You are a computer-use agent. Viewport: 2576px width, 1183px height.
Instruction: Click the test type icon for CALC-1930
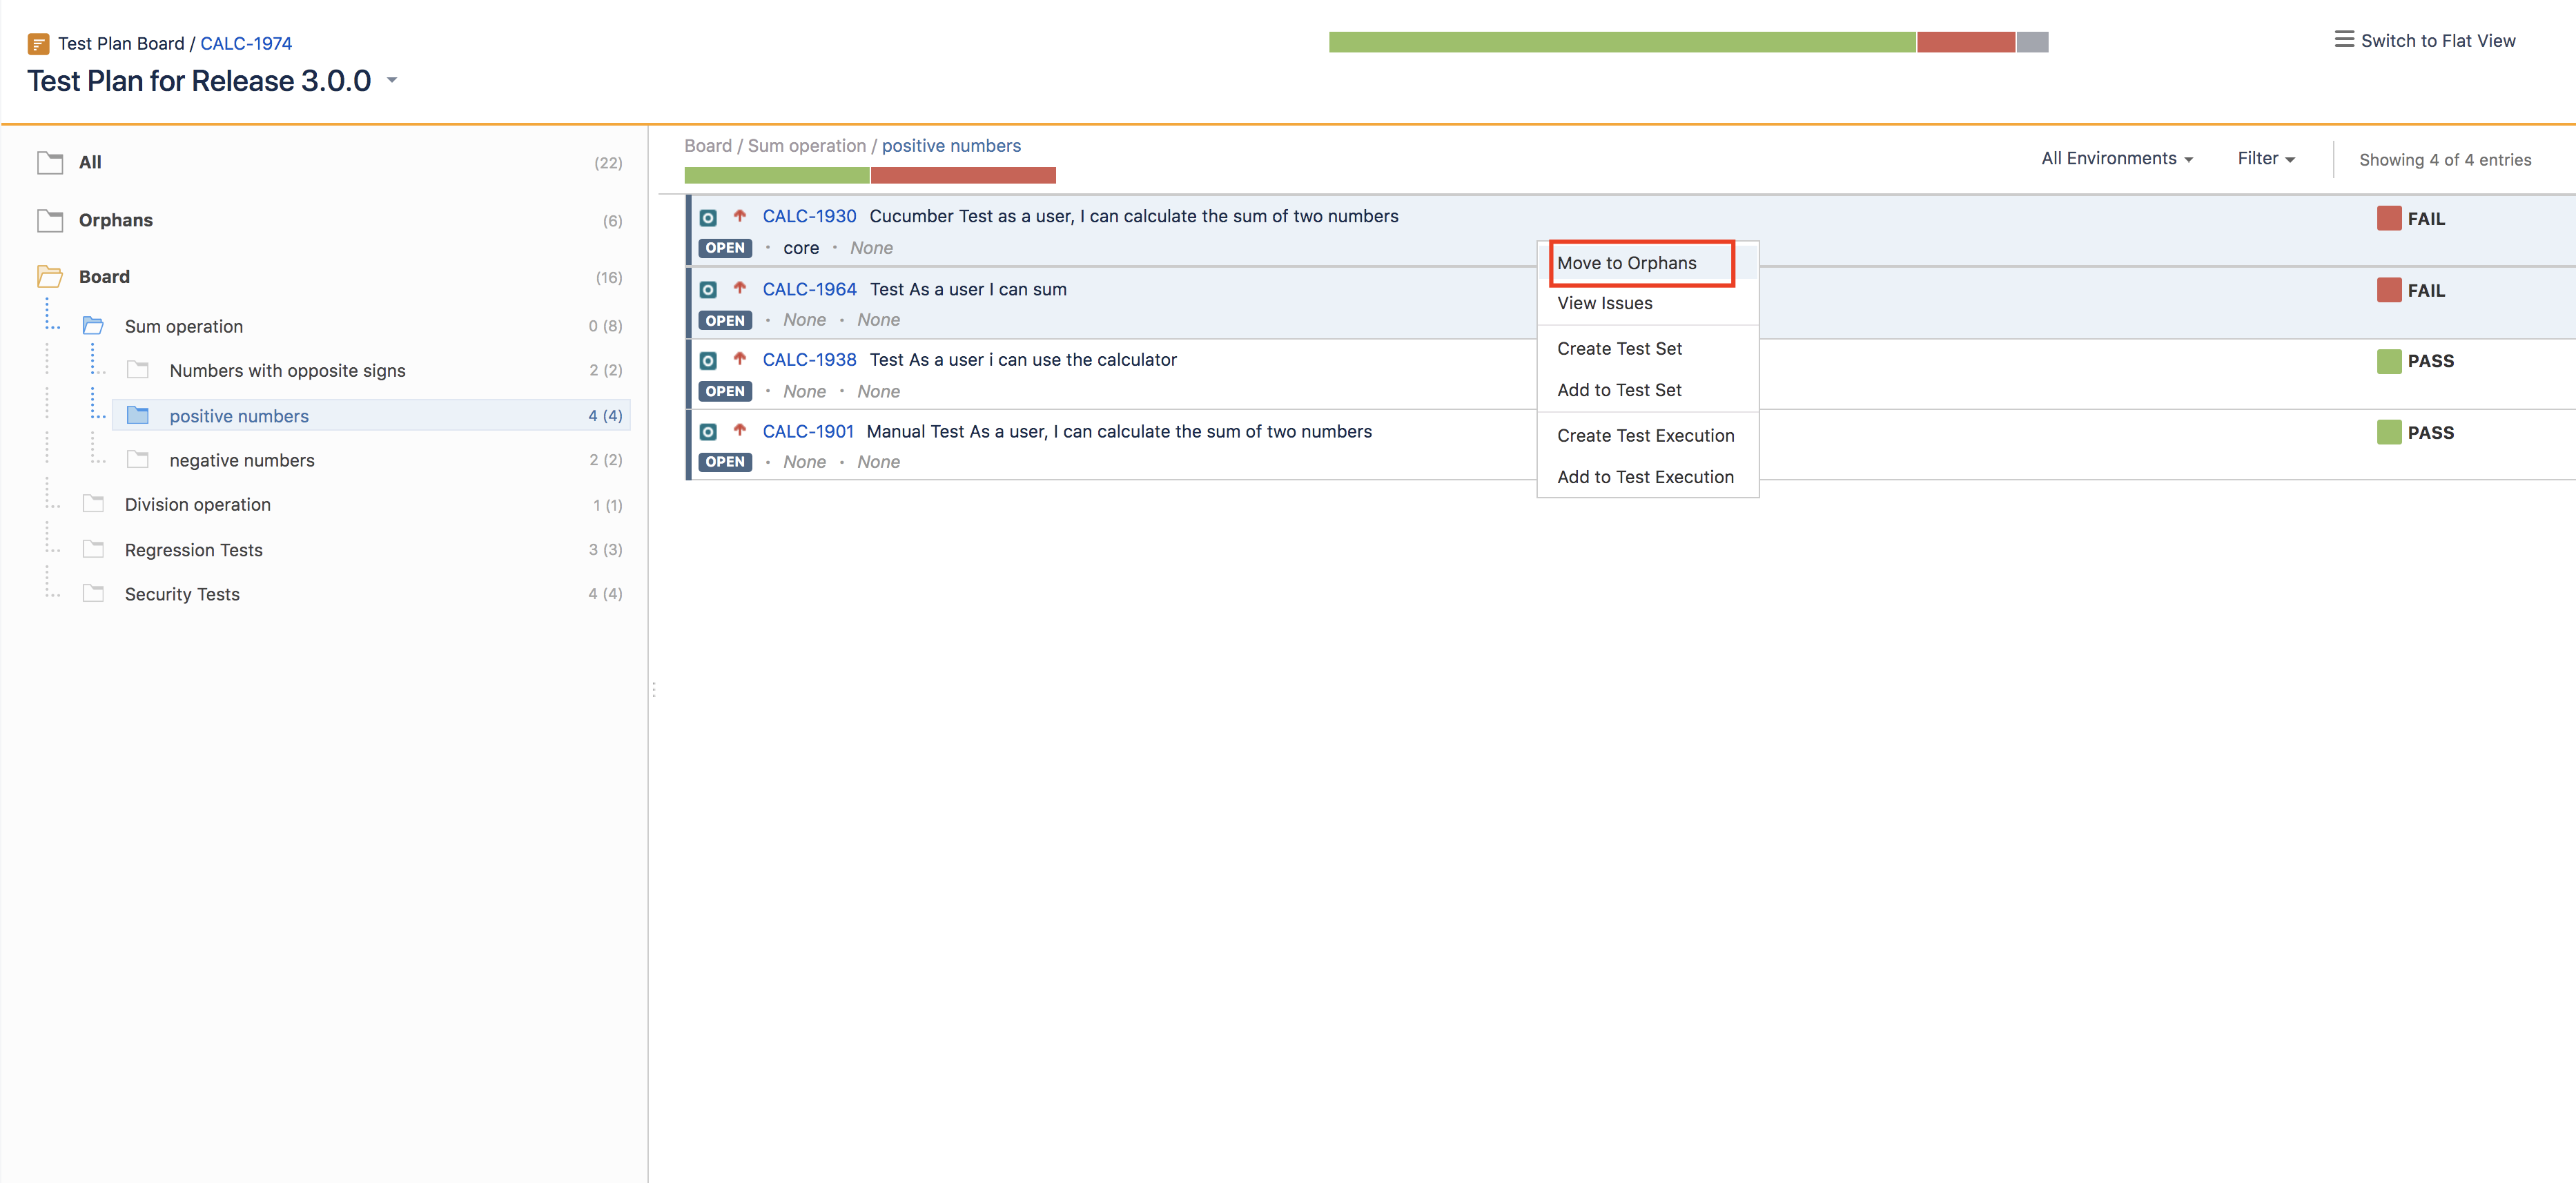pyautogui.click(x=708, y=217)
